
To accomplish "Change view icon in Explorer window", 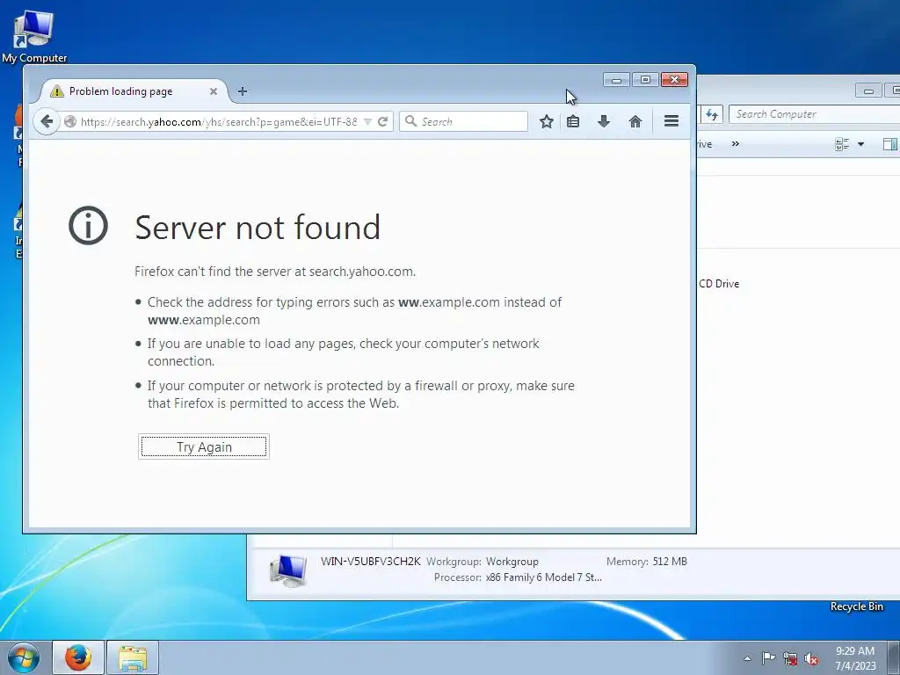I will pyautogui.click(x=842, y=143).
